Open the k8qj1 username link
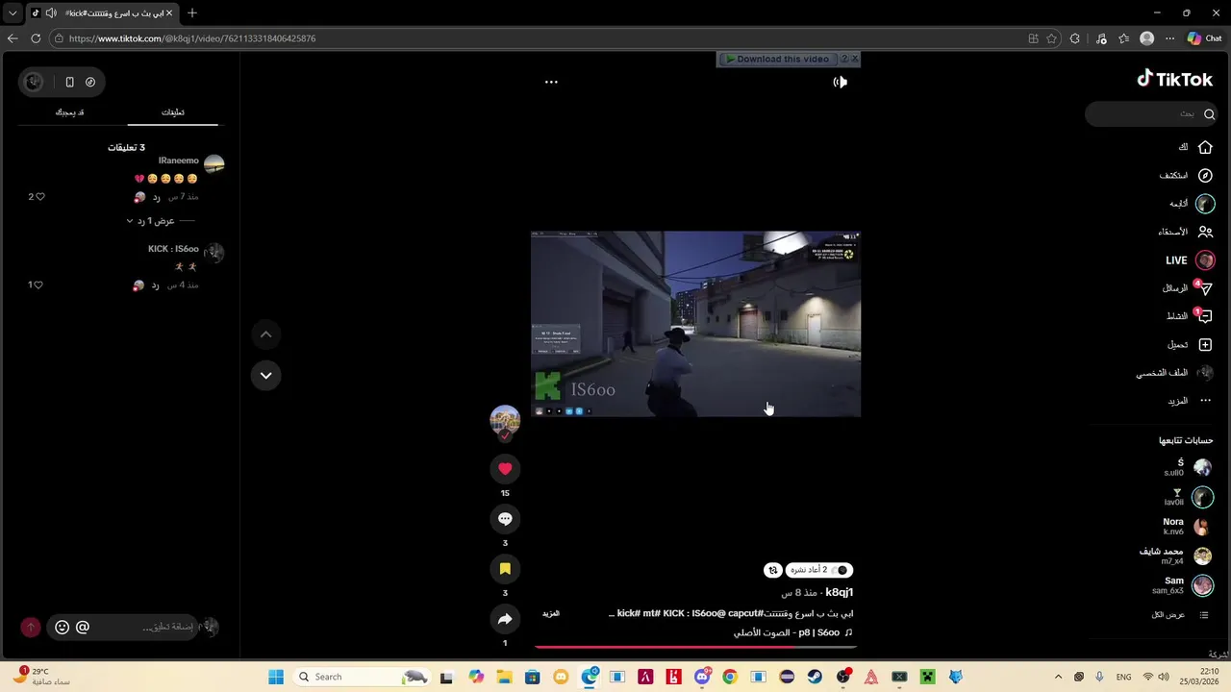The width and height of the screenshot is (1231, 692). pos(839,593)
